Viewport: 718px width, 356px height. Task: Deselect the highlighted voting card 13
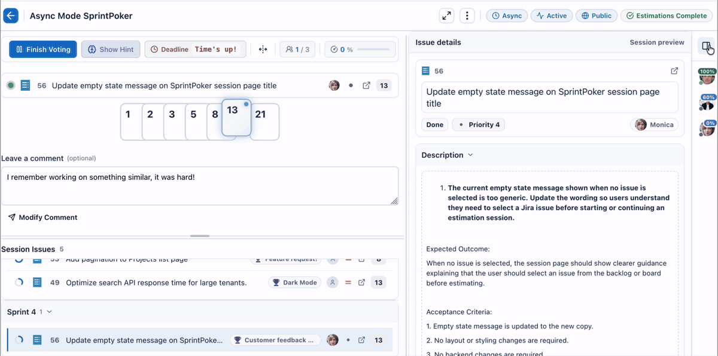click(236, 117)
